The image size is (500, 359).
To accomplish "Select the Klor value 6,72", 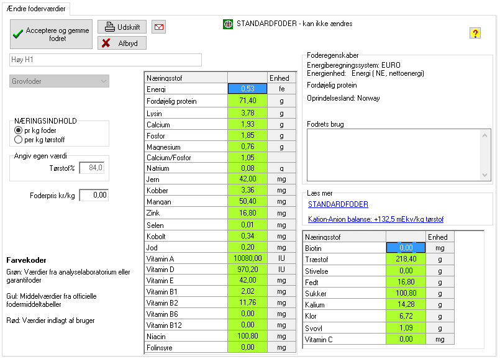I will pyautogui.click(x=406, y=316).
